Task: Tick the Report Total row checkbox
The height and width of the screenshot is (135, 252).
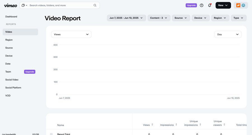Action: pyautogui.click(x=51, y=134)
